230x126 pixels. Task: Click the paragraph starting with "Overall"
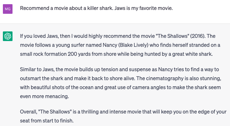[123, 116]
